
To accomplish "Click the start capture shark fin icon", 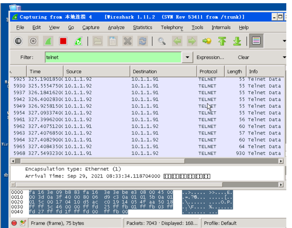I will point(48,41).
